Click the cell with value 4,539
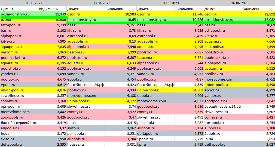275x147 pixels. coord(189,85)
